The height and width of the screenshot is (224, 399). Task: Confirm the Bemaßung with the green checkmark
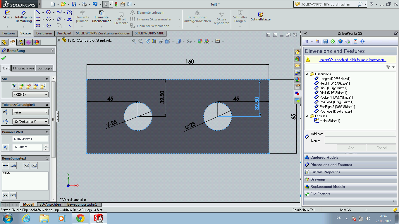click(x=4, y=58)
